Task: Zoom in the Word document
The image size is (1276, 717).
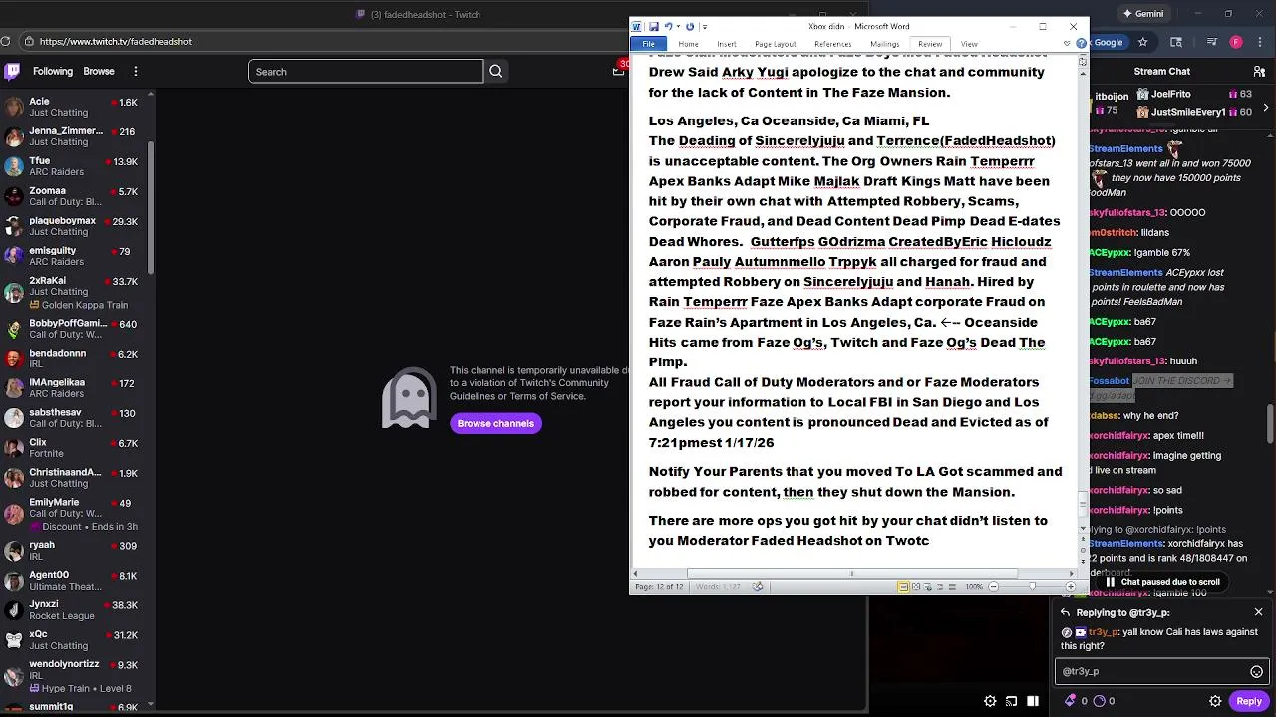Action: tap(1071, 586)
